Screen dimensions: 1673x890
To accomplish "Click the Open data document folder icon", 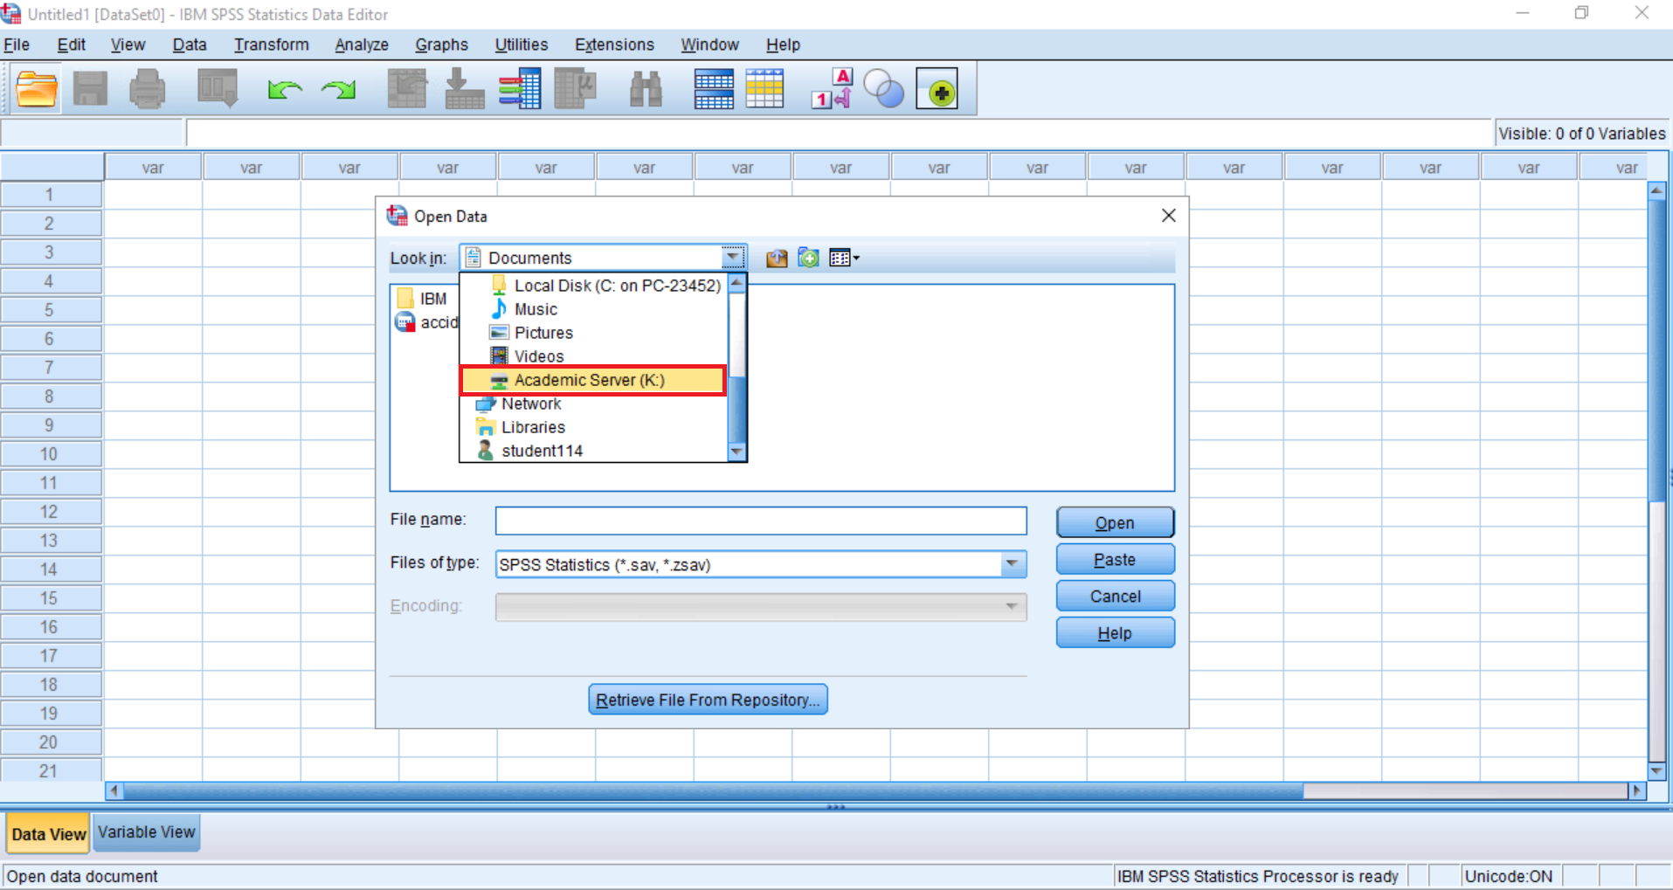I will tap(36, 89).
